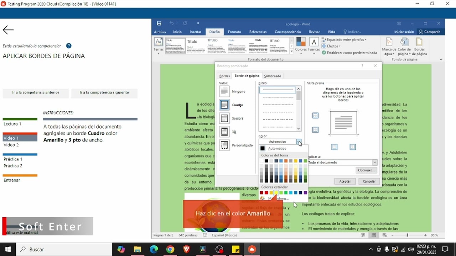
Task: Open the Correspondencia ribbon tab
Action: click(x=288, y=32)
